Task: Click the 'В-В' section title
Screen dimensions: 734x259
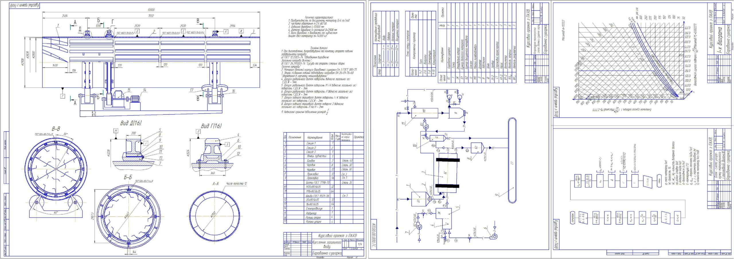Action: (x=56, y=129)
